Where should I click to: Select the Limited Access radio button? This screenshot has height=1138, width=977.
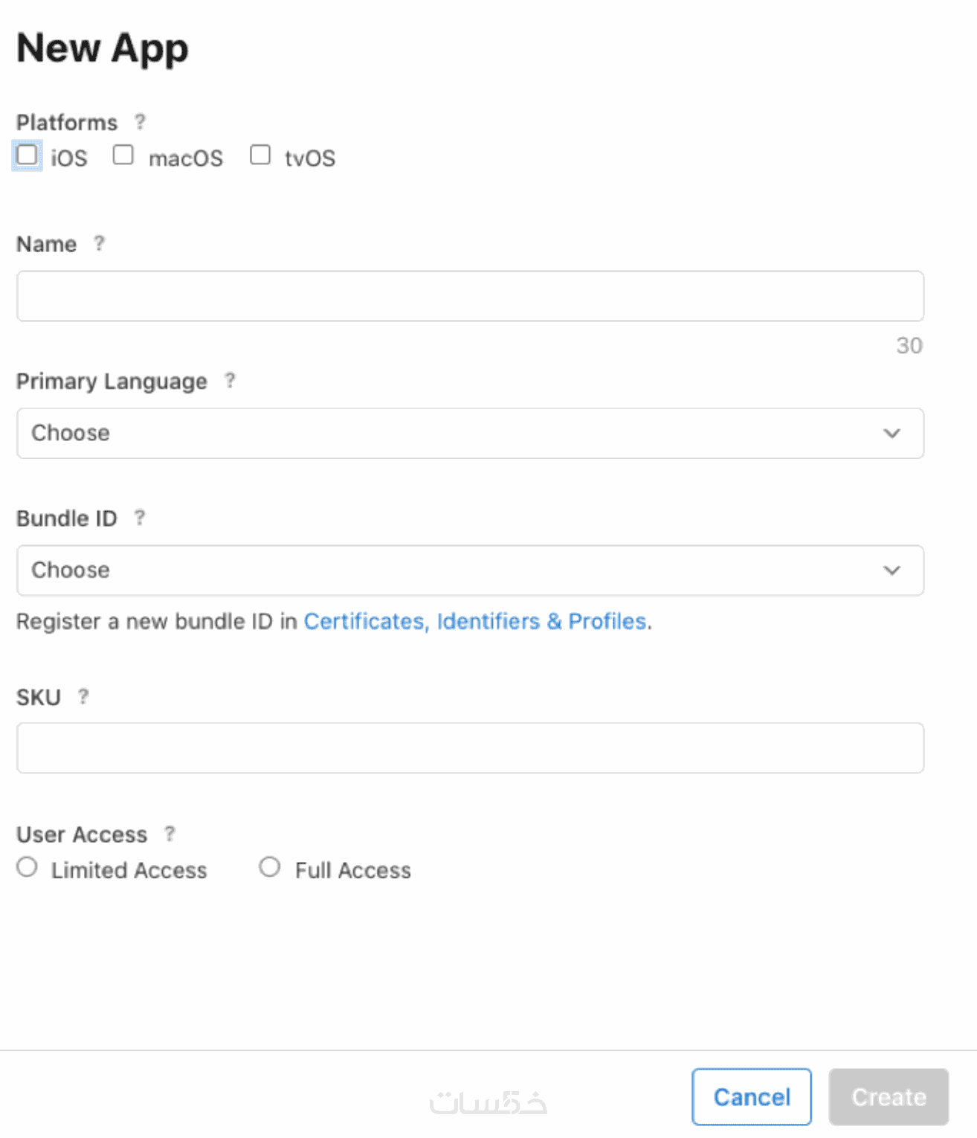pyautogui.click(x=28, y=867)
